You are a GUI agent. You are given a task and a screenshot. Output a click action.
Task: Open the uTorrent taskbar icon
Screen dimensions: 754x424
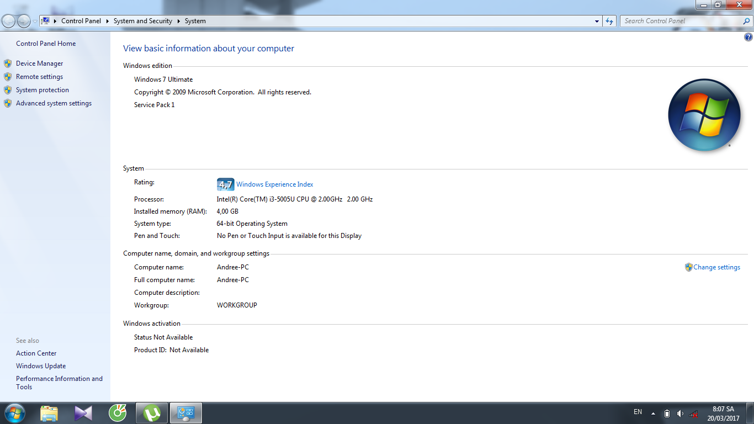click(x=152, y=413)
